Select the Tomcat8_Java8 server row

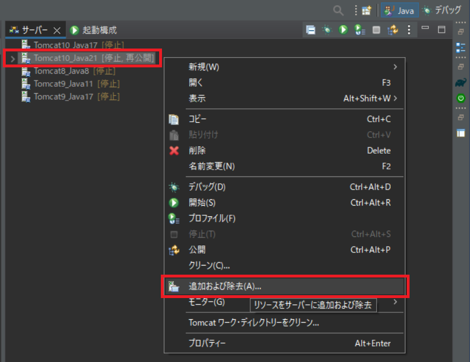pos(68,71)
